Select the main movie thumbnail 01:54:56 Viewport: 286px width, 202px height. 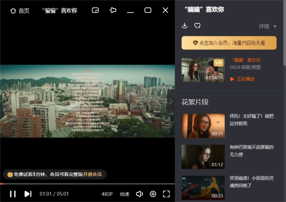pyautogui.click(x=203, y=70)
